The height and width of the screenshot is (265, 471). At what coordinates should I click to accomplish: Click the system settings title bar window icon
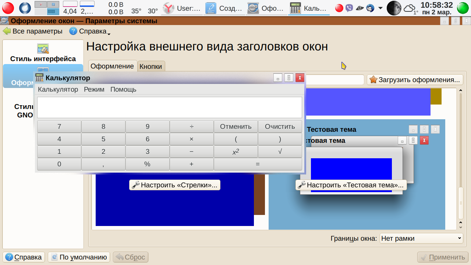(x=5, y=21)
